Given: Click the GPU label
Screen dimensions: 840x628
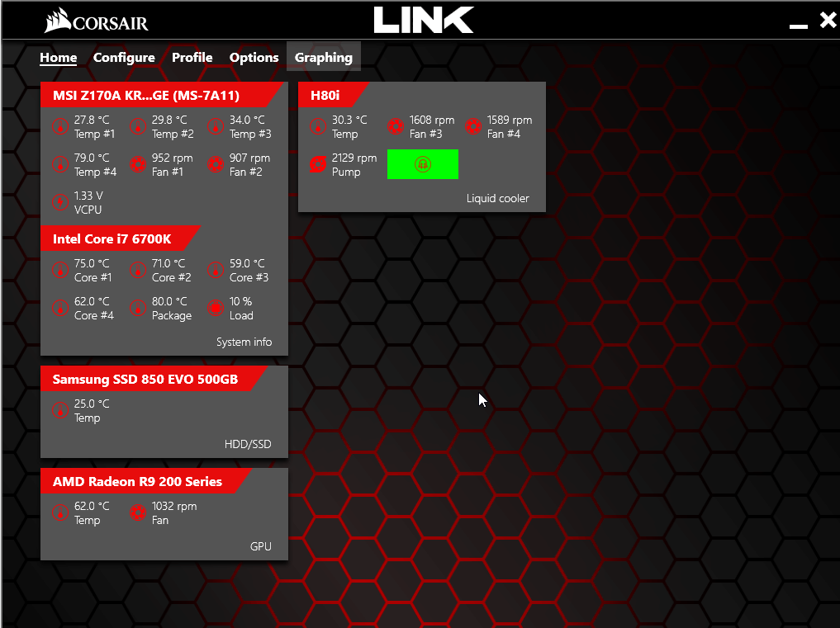Looking at the screenshot, I should tap(261, 546).
